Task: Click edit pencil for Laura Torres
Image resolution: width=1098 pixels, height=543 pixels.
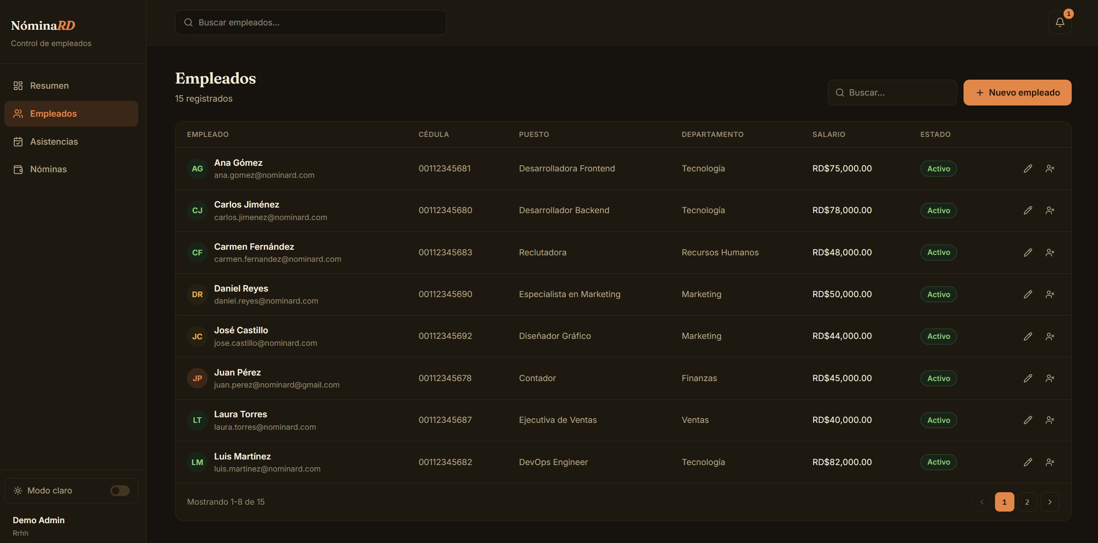Action: [1028, 420]
